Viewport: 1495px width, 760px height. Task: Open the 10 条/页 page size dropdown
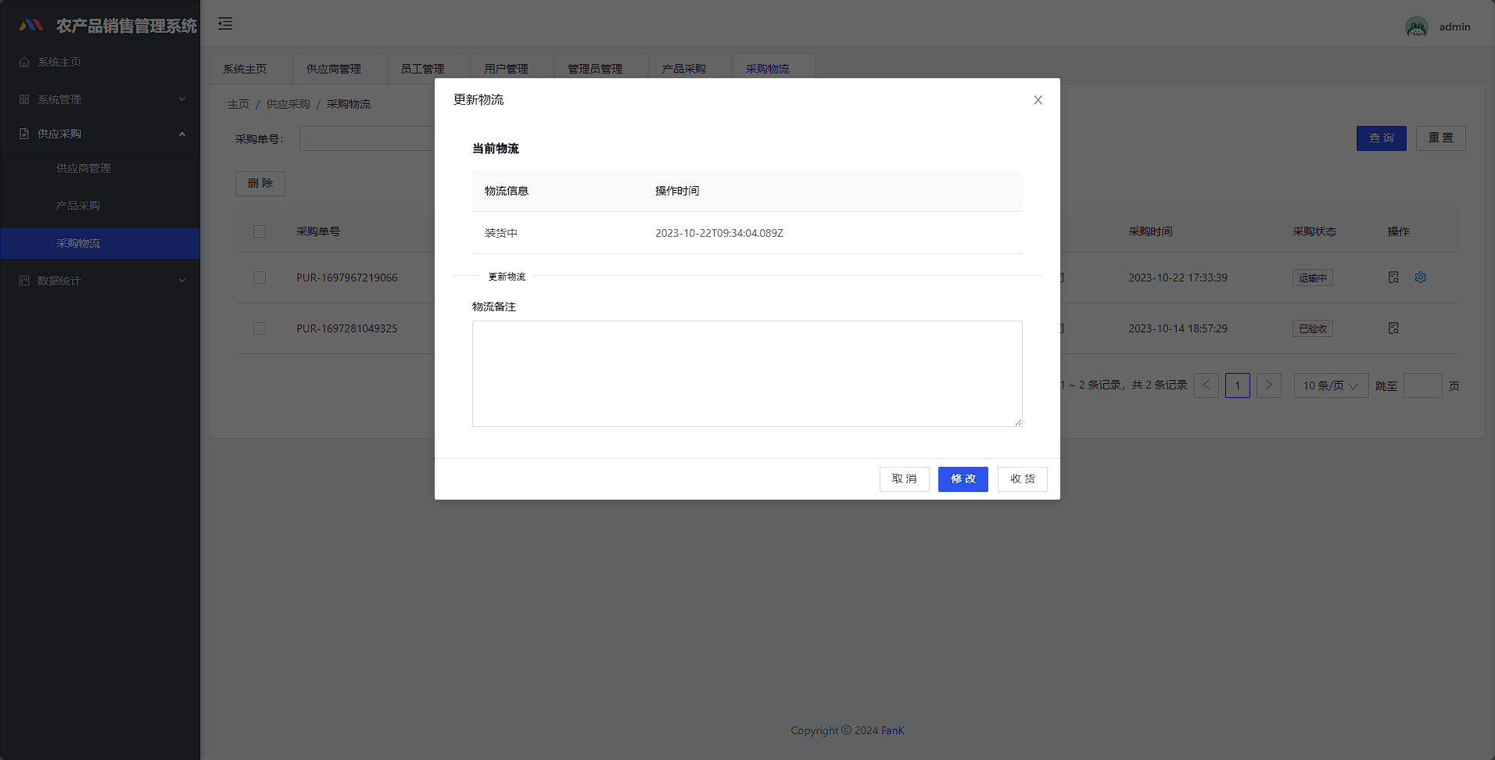pos(1332,385)
